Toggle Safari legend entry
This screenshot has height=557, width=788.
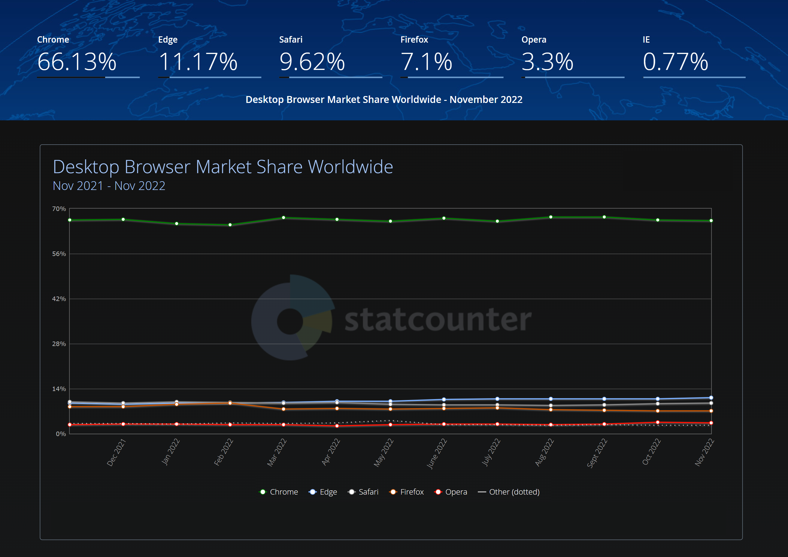click(x=363, y=492)
